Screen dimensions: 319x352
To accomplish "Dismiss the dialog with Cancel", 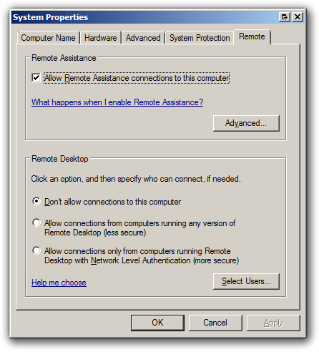I will point(215,323).
